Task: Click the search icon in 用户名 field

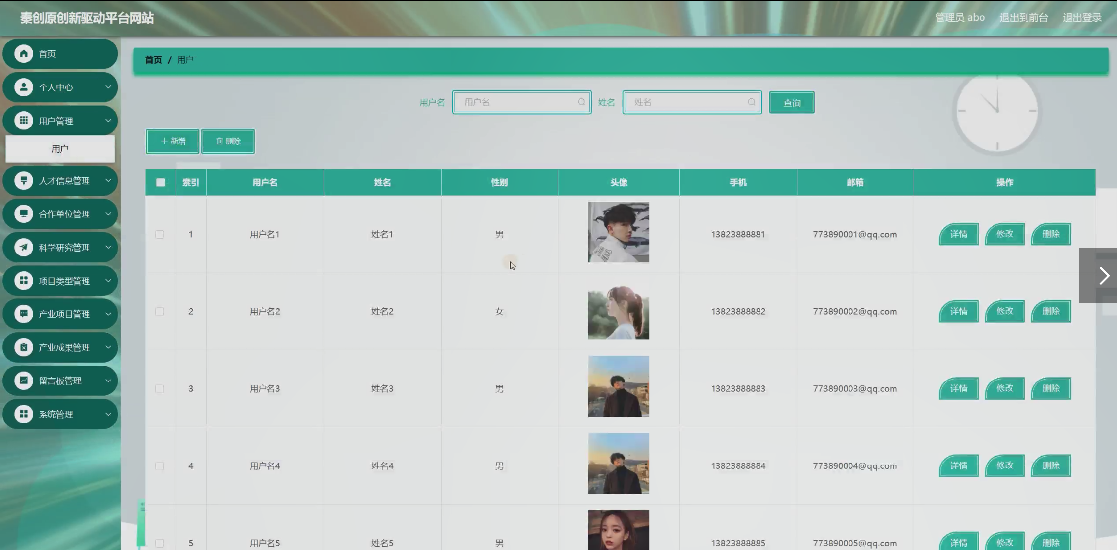Action: [x=581, y=102]
